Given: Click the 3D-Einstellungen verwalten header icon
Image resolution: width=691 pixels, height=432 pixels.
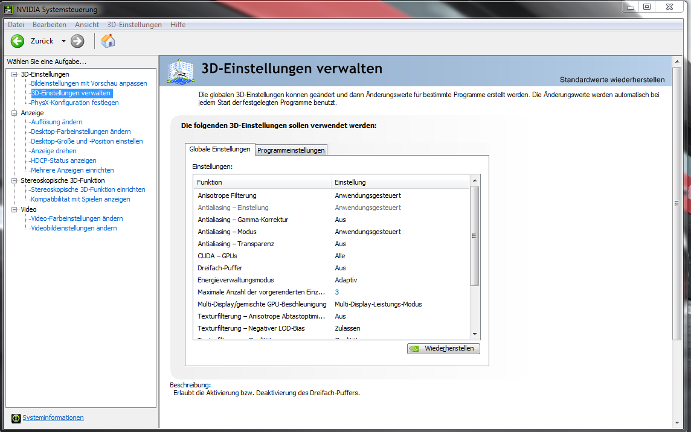Looking at the screenshot, I should pyautogui.click(x=181, y=71).
